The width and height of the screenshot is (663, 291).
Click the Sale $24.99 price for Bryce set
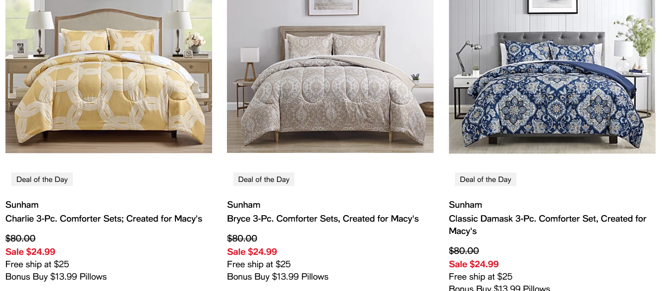pos(252,252)
